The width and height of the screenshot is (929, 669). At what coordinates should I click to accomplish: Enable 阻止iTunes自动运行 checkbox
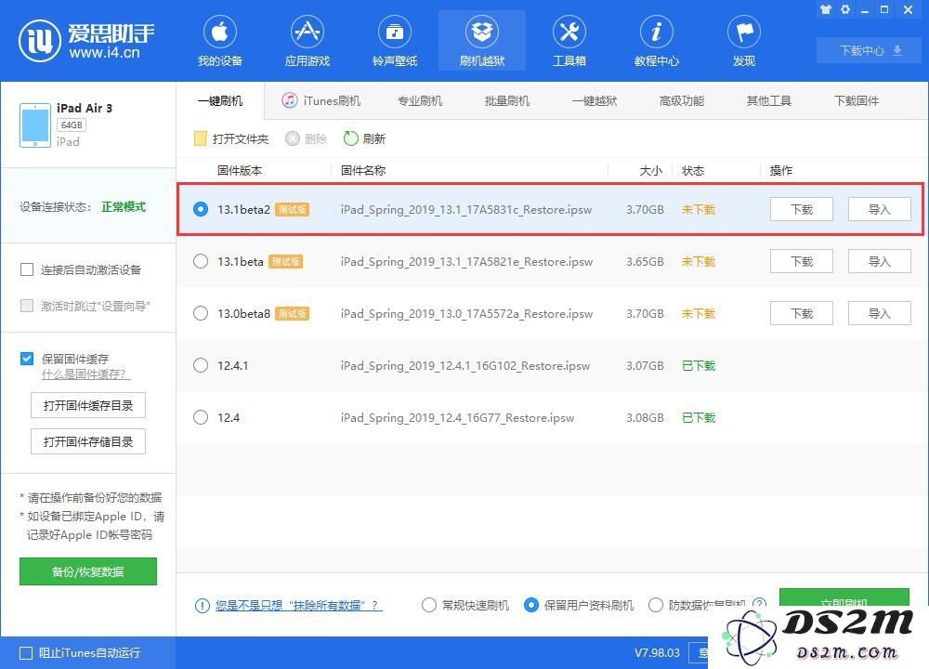pyautogui.click(x=26, y=653)
